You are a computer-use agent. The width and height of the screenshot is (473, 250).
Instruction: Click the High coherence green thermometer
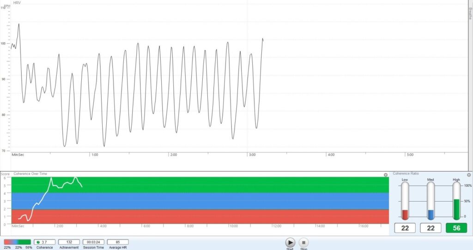coord(457,201)
